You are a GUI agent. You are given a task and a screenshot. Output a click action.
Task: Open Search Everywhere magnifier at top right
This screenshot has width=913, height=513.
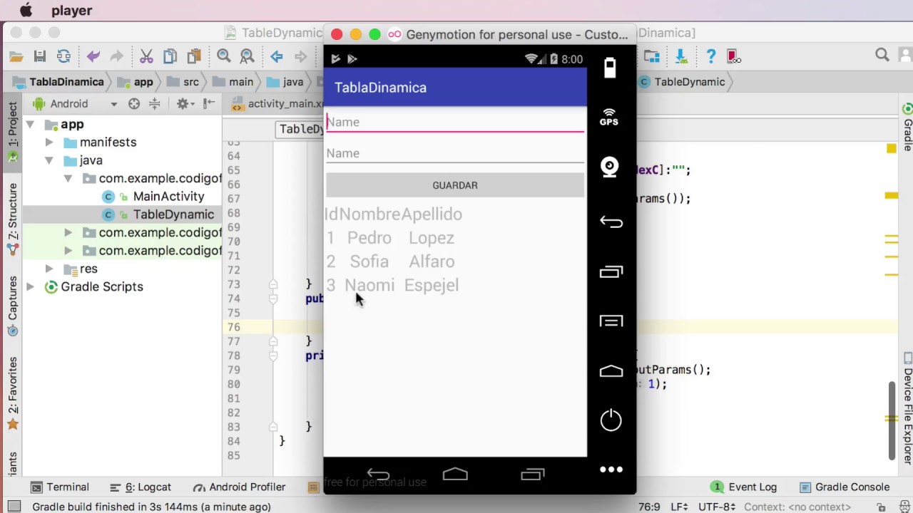[x=882, y=56]
